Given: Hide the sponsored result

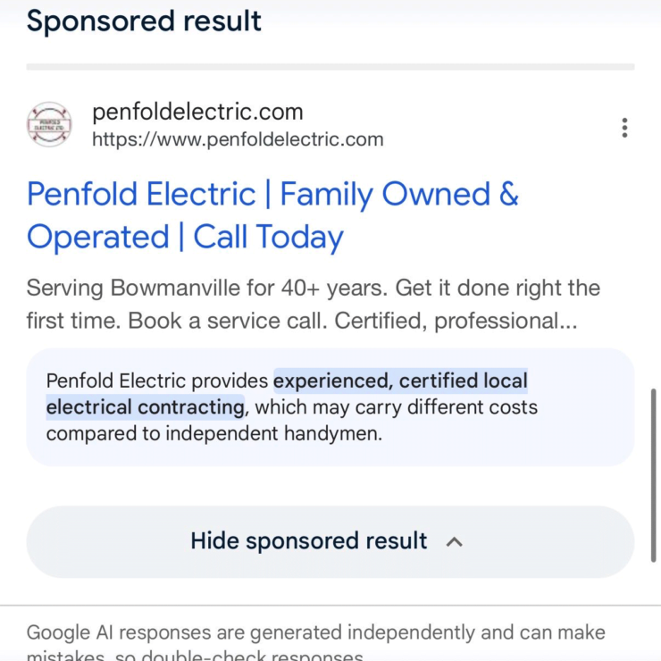Looking at the screenshot, I should [330, 541].
